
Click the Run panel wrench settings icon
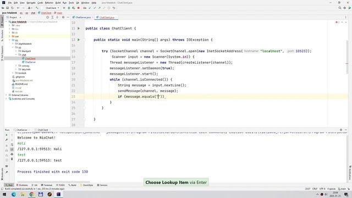pos(7,140)
